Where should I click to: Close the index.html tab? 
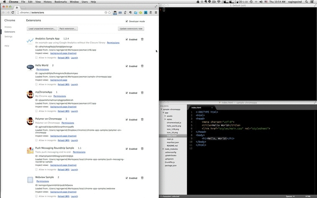pyautogui.click(x=212, y=108)
